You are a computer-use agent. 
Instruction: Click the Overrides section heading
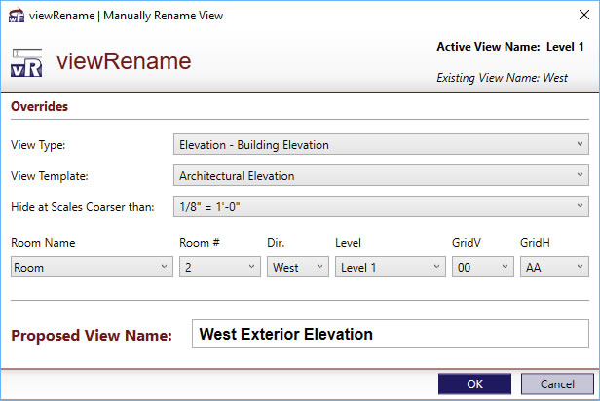point(39,106)
